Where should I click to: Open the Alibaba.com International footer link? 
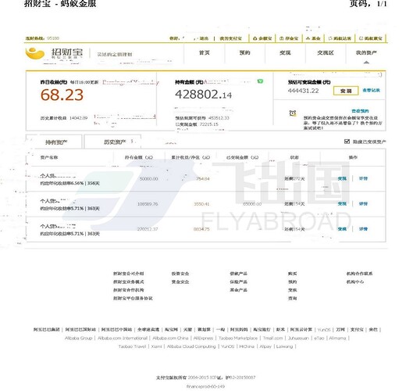pyautogui.click(x=123, y=338)
